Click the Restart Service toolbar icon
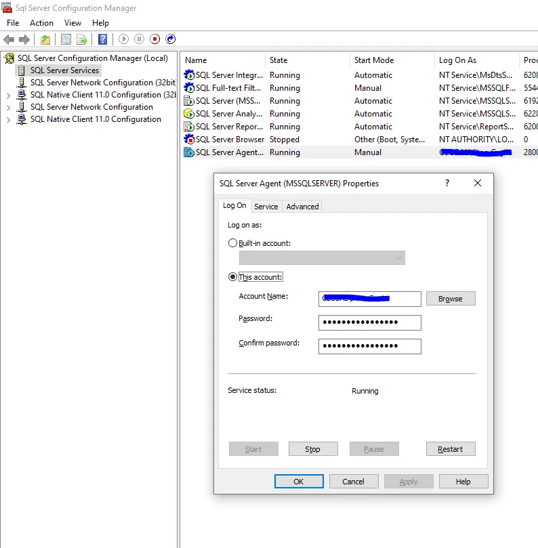The image size is (538, 548). [171, 39]
